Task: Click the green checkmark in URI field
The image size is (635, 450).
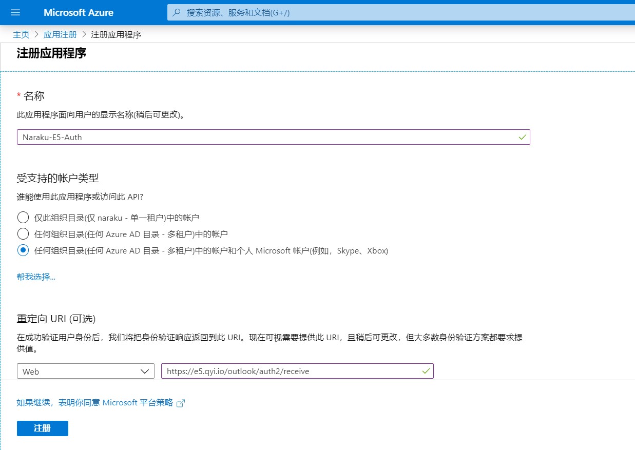Action: pos(426,371)
